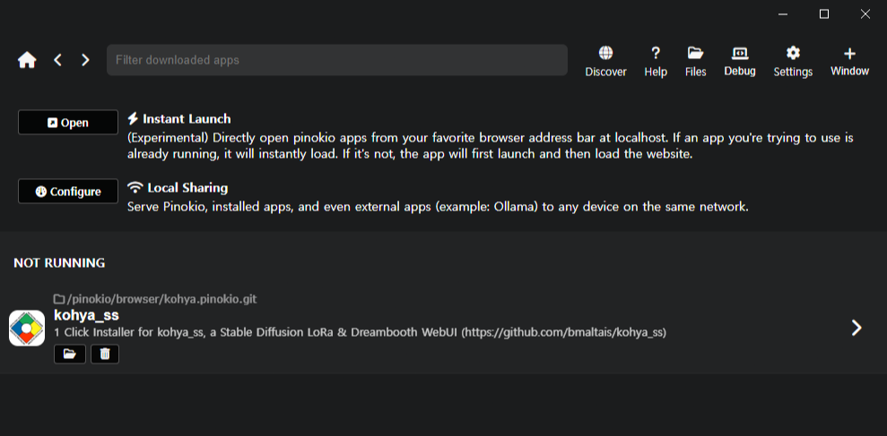The height and width of the screenshot is (436, 887).
Task: Click the Instant Launch heading
Action: (x=179, y=118)
